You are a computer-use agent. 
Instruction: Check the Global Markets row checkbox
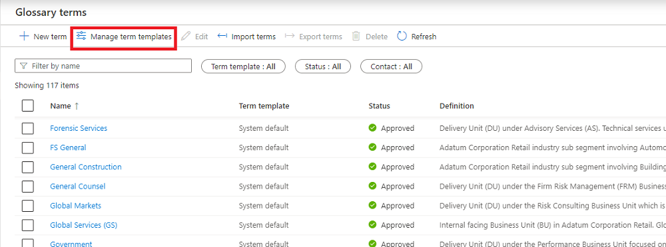point(27,206)
